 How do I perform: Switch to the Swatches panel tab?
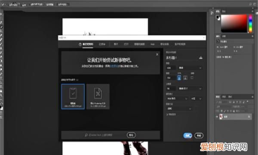[224, 11]
